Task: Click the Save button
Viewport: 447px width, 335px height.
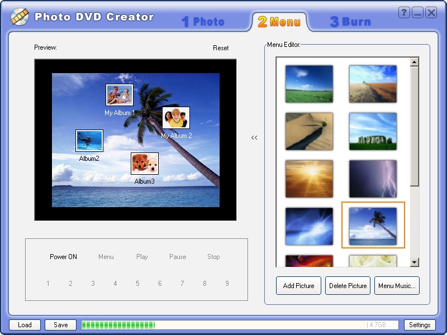Action: pyautogui.click(x=61, y=325)
